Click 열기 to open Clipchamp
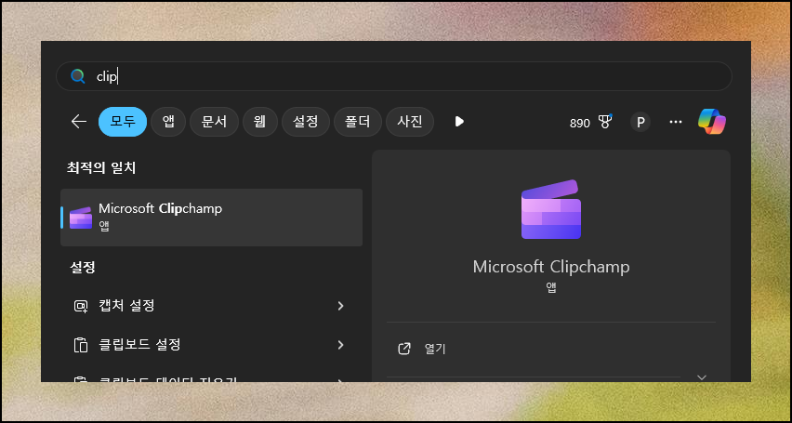Image resolution: width=792 pixels, height=423 pixels. (x=435, y=350)
